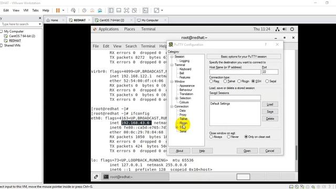The image size is (336, 189).
Task: Toggle the library sidebar view icon
Action: [x=111, y=10]
